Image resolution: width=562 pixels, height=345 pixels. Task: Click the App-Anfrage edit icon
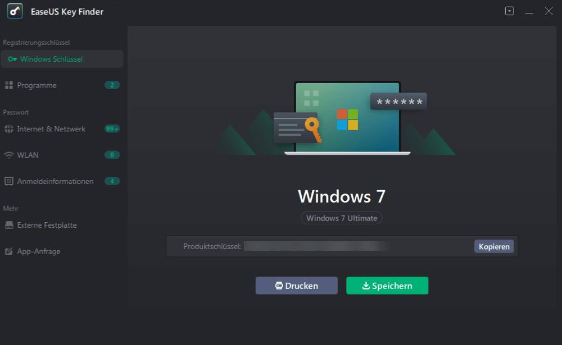9,251
